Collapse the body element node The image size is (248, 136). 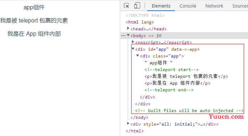(128, 35)
